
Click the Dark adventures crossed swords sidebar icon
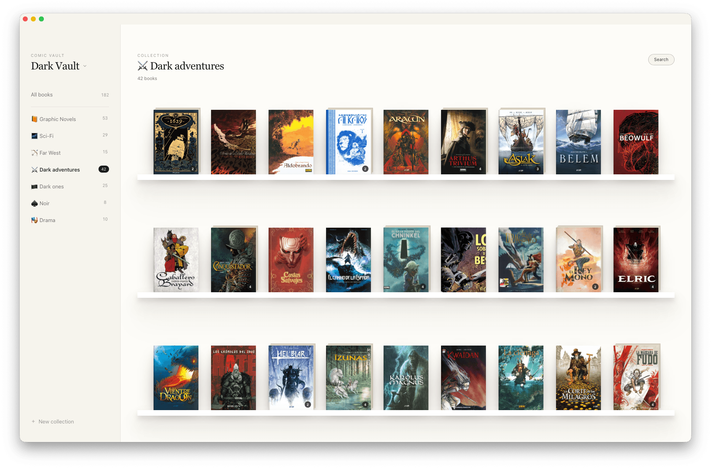click(34, 170)
